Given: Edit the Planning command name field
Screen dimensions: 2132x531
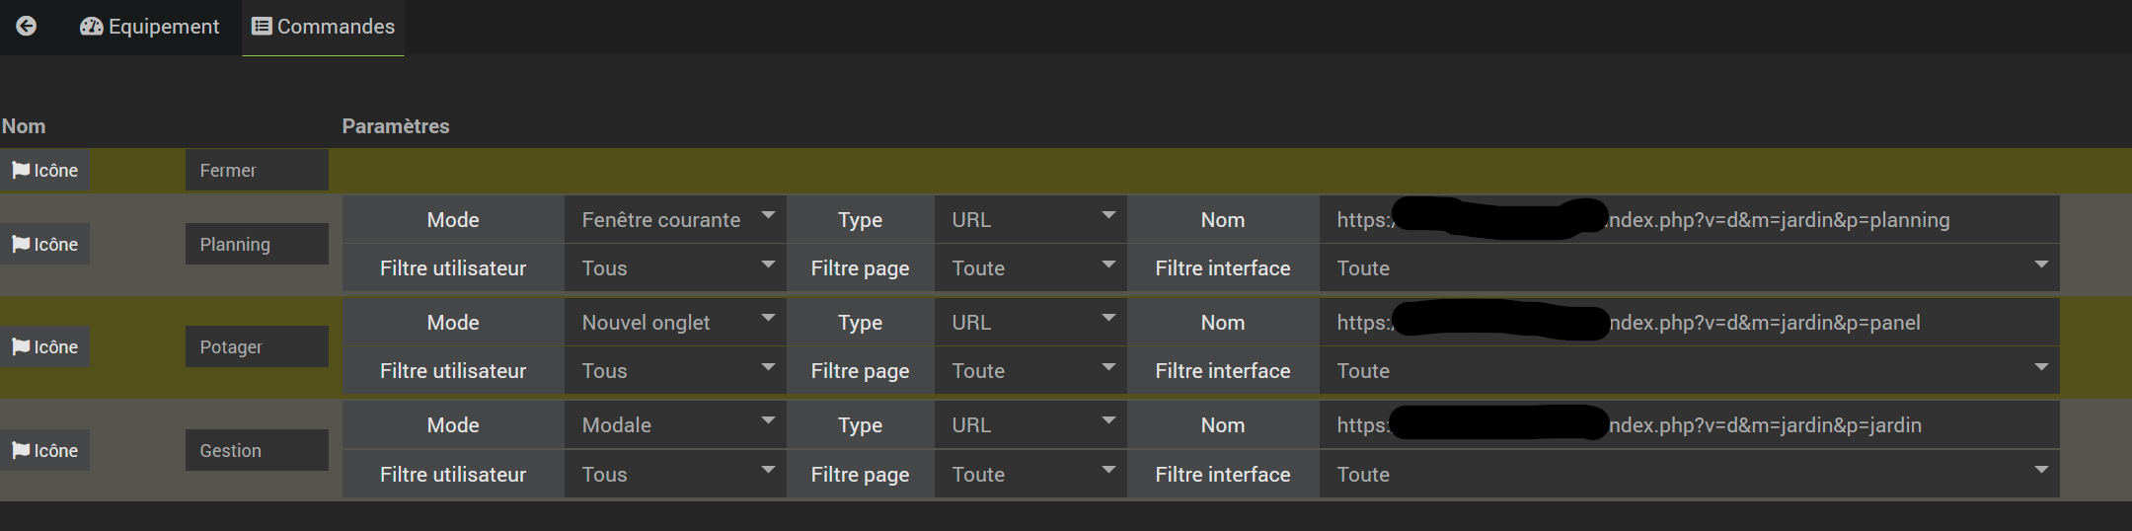Looking at the screenshot, I should [257, 245].
